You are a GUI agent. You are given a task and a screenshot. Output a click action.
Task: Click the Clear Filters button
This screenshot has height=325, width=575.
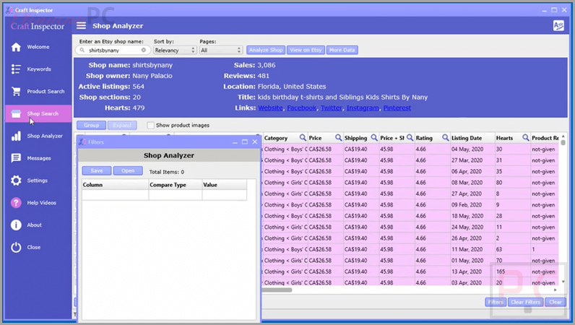[525, 302]
